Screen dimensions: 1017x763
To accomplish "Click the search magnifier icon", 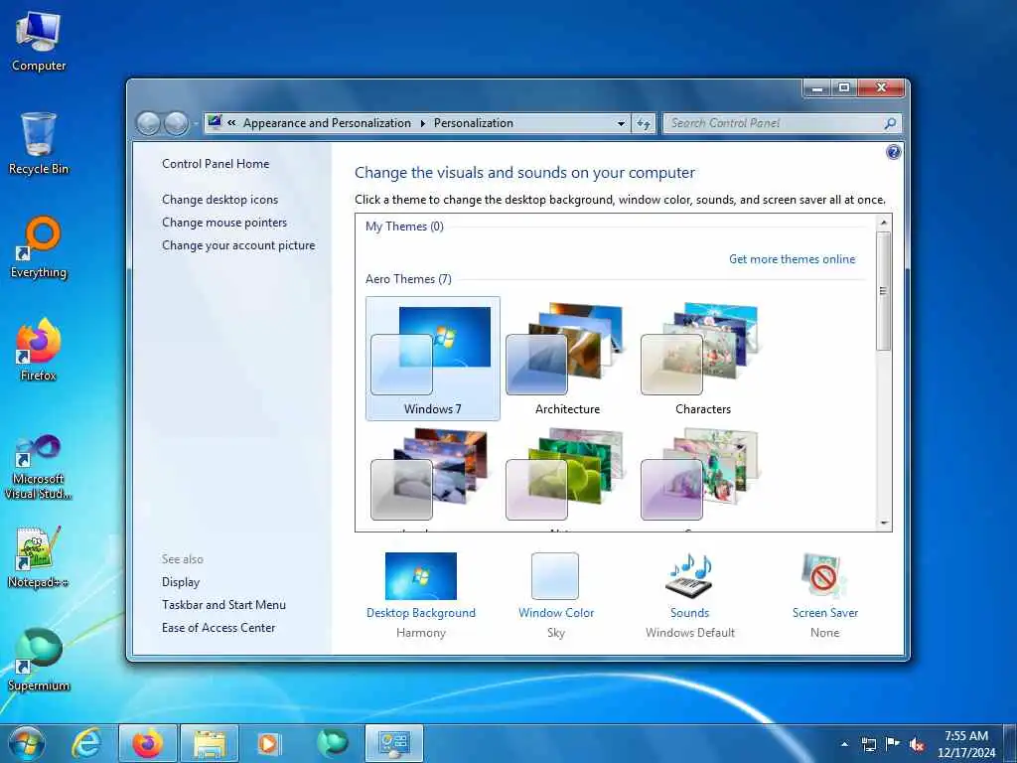I will coord(891,123).
